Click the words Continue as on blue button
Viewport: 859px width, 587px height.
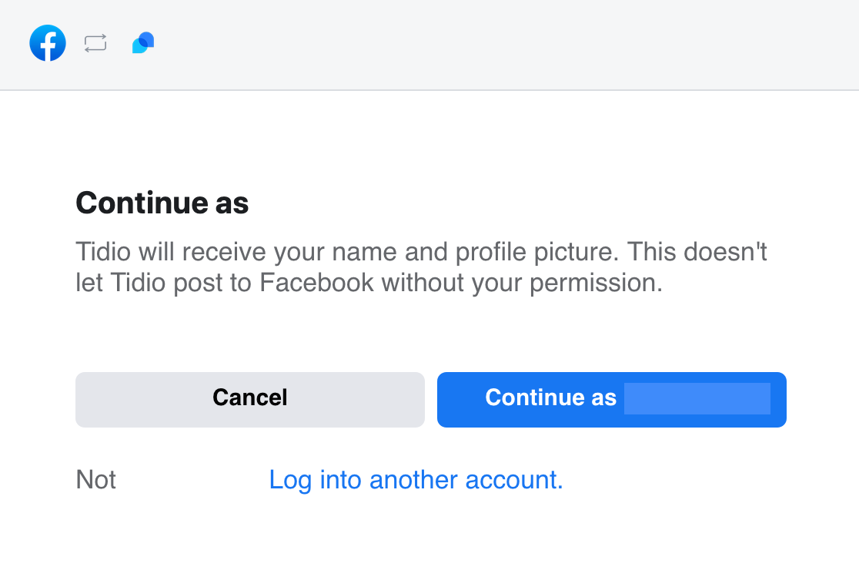550,398
